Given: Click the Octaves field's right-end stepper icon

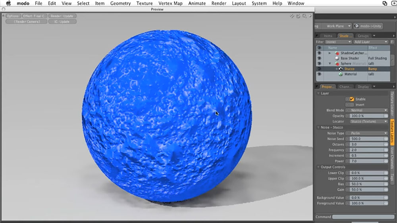Looking at the screenshot, I should [x=386, y=144].
